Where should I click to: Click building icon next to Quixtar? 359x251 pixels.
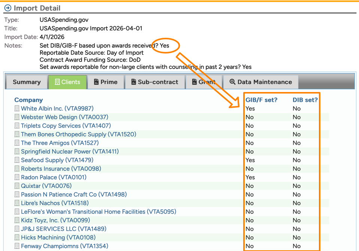click(x=17, y=186)
